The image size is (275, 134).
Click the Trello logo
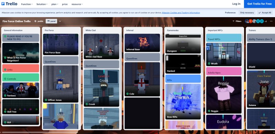click(9, 4)
